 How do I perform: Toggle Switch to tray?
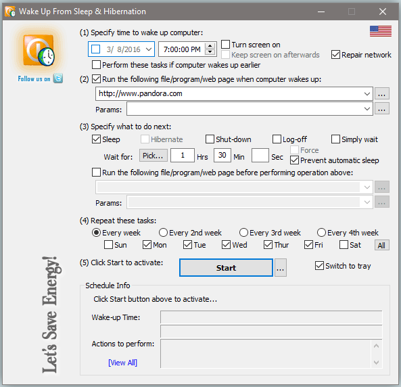coord(319,266)
